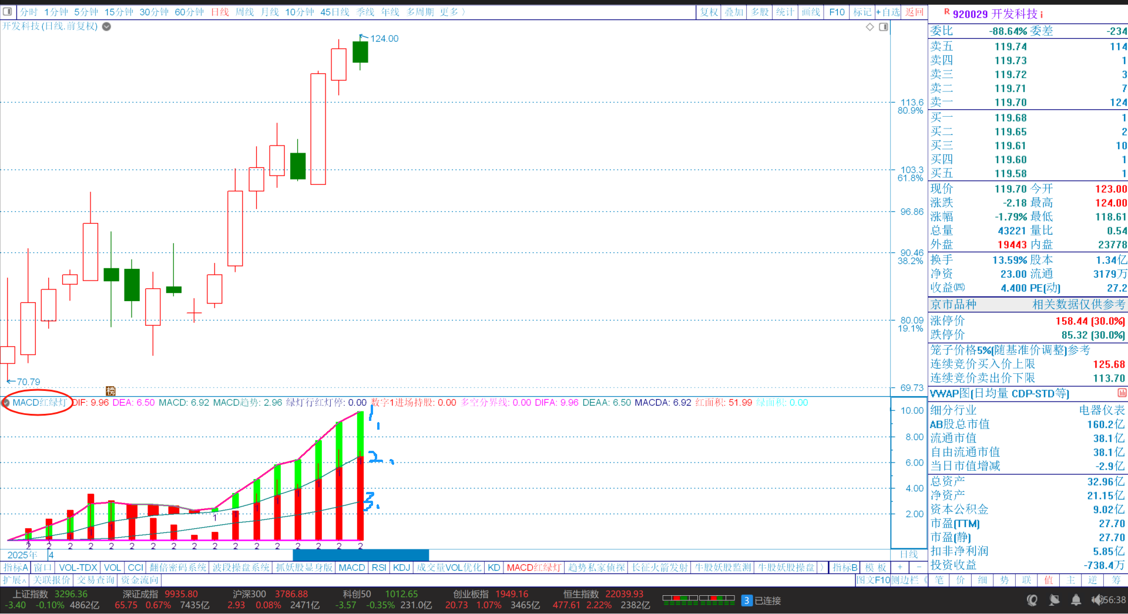Open the chart title dropdown arrow

[106, 26]
